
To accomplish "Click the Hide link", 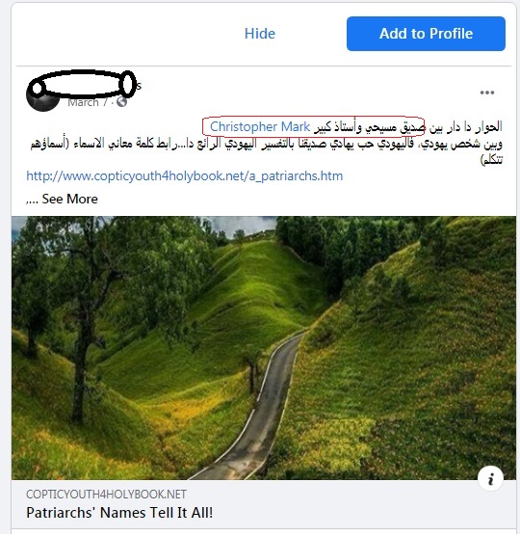I will (260, 34).
